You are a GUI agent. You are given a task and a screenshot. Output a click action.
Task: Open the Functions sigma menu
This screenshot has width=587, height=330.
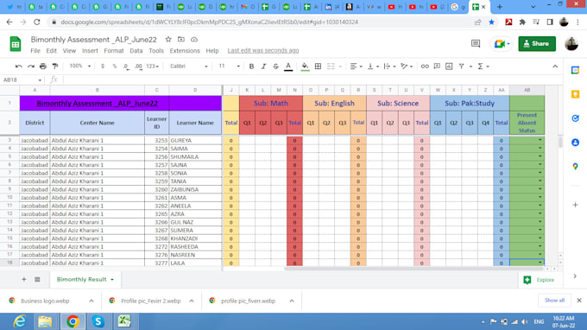coord(483,67)
